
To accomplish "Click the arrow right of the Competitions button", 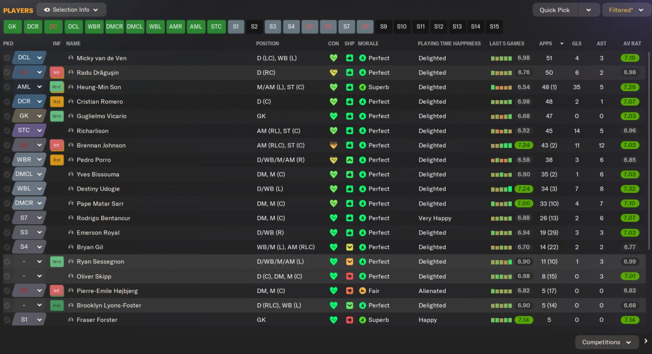I will click(645, 342).
